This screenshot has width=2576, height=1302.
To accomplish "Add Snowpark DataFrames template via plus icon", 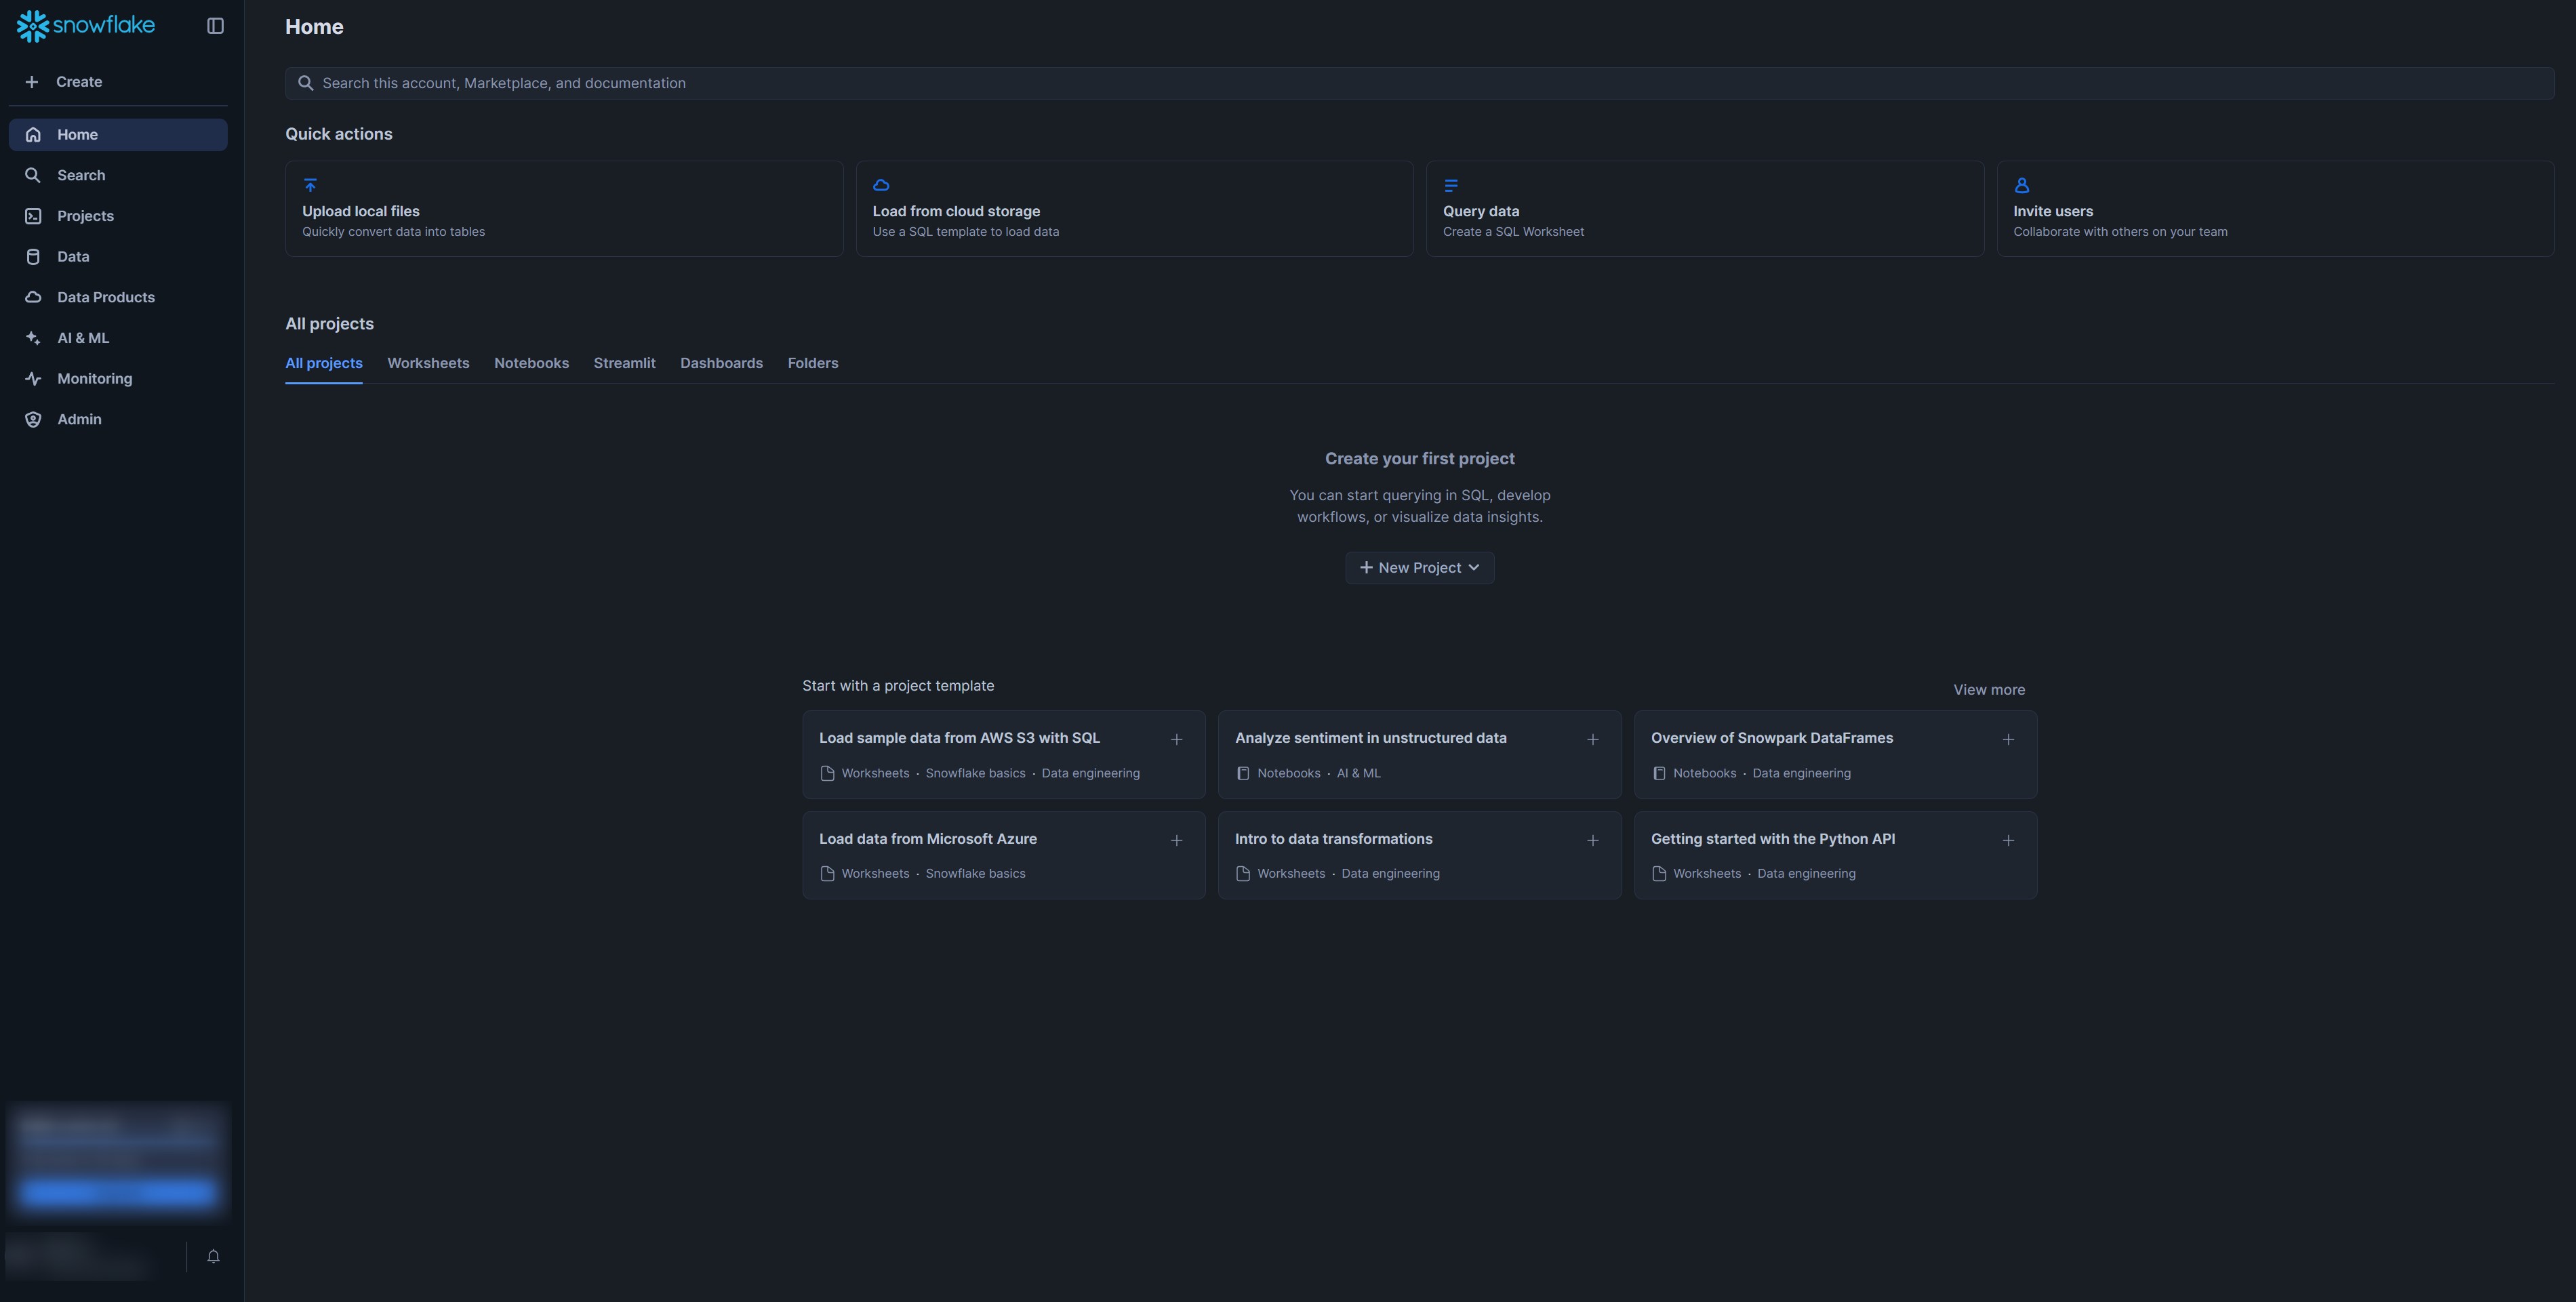I will [x=2008, y=740].
